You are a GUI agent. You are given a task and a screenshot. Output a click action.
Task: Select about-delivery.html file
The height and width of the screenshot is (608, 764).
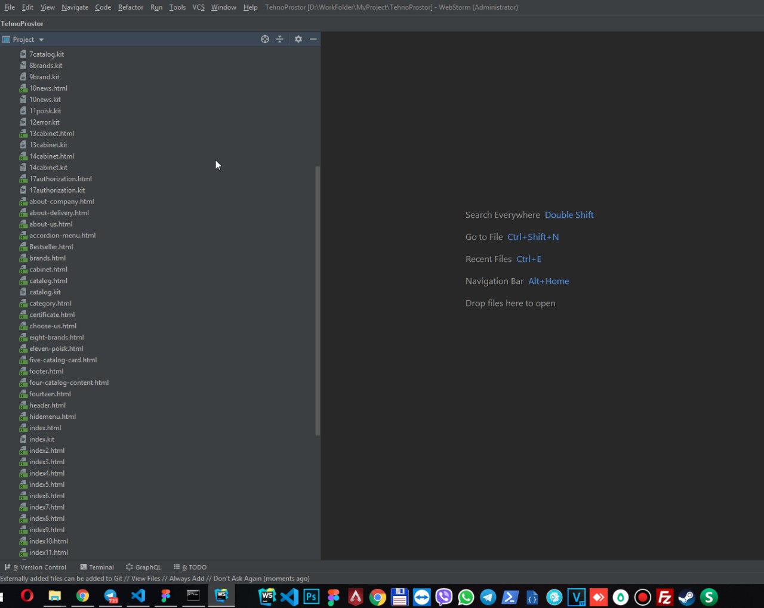pos(59,213)
